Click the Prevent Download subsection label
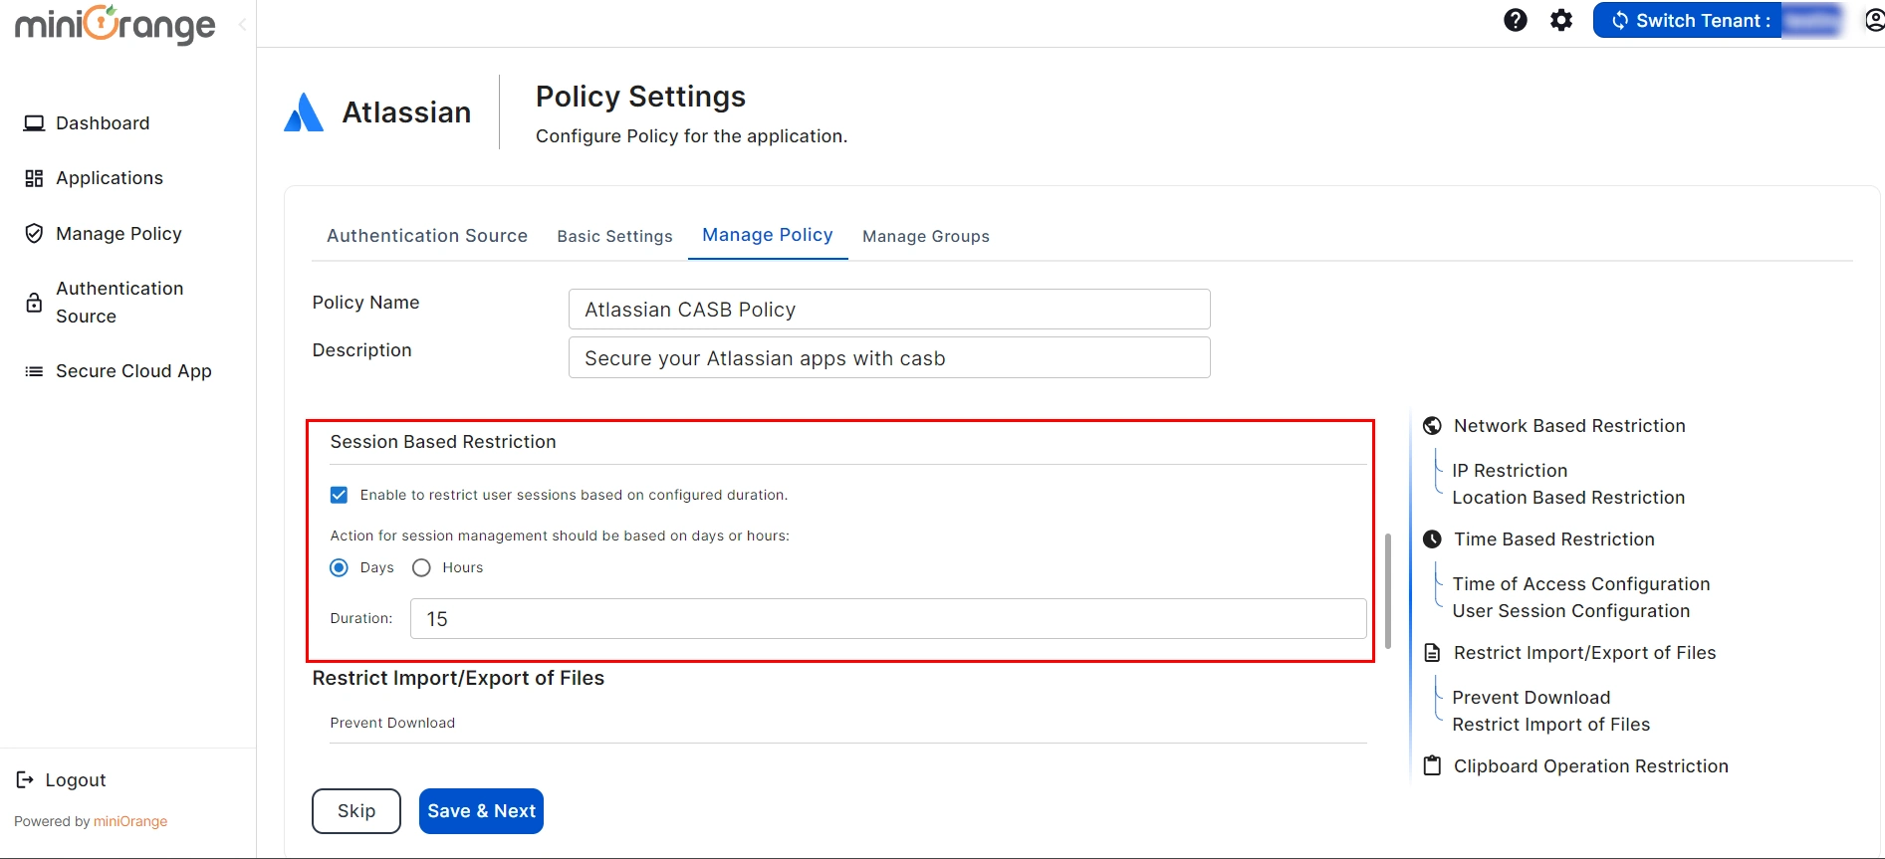The image size is (1885, 859). click(x=392, y=723)
